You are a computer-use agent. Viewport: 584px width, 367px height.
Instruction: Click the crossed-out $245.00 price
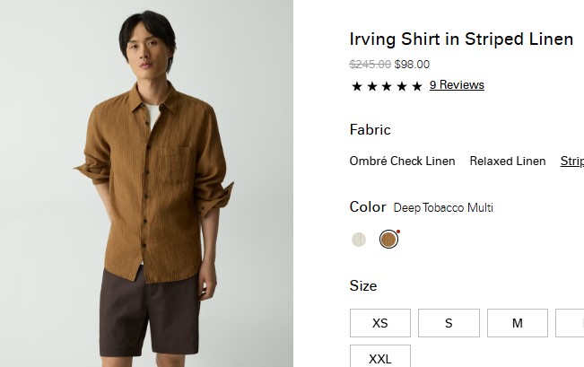point(370,65)
